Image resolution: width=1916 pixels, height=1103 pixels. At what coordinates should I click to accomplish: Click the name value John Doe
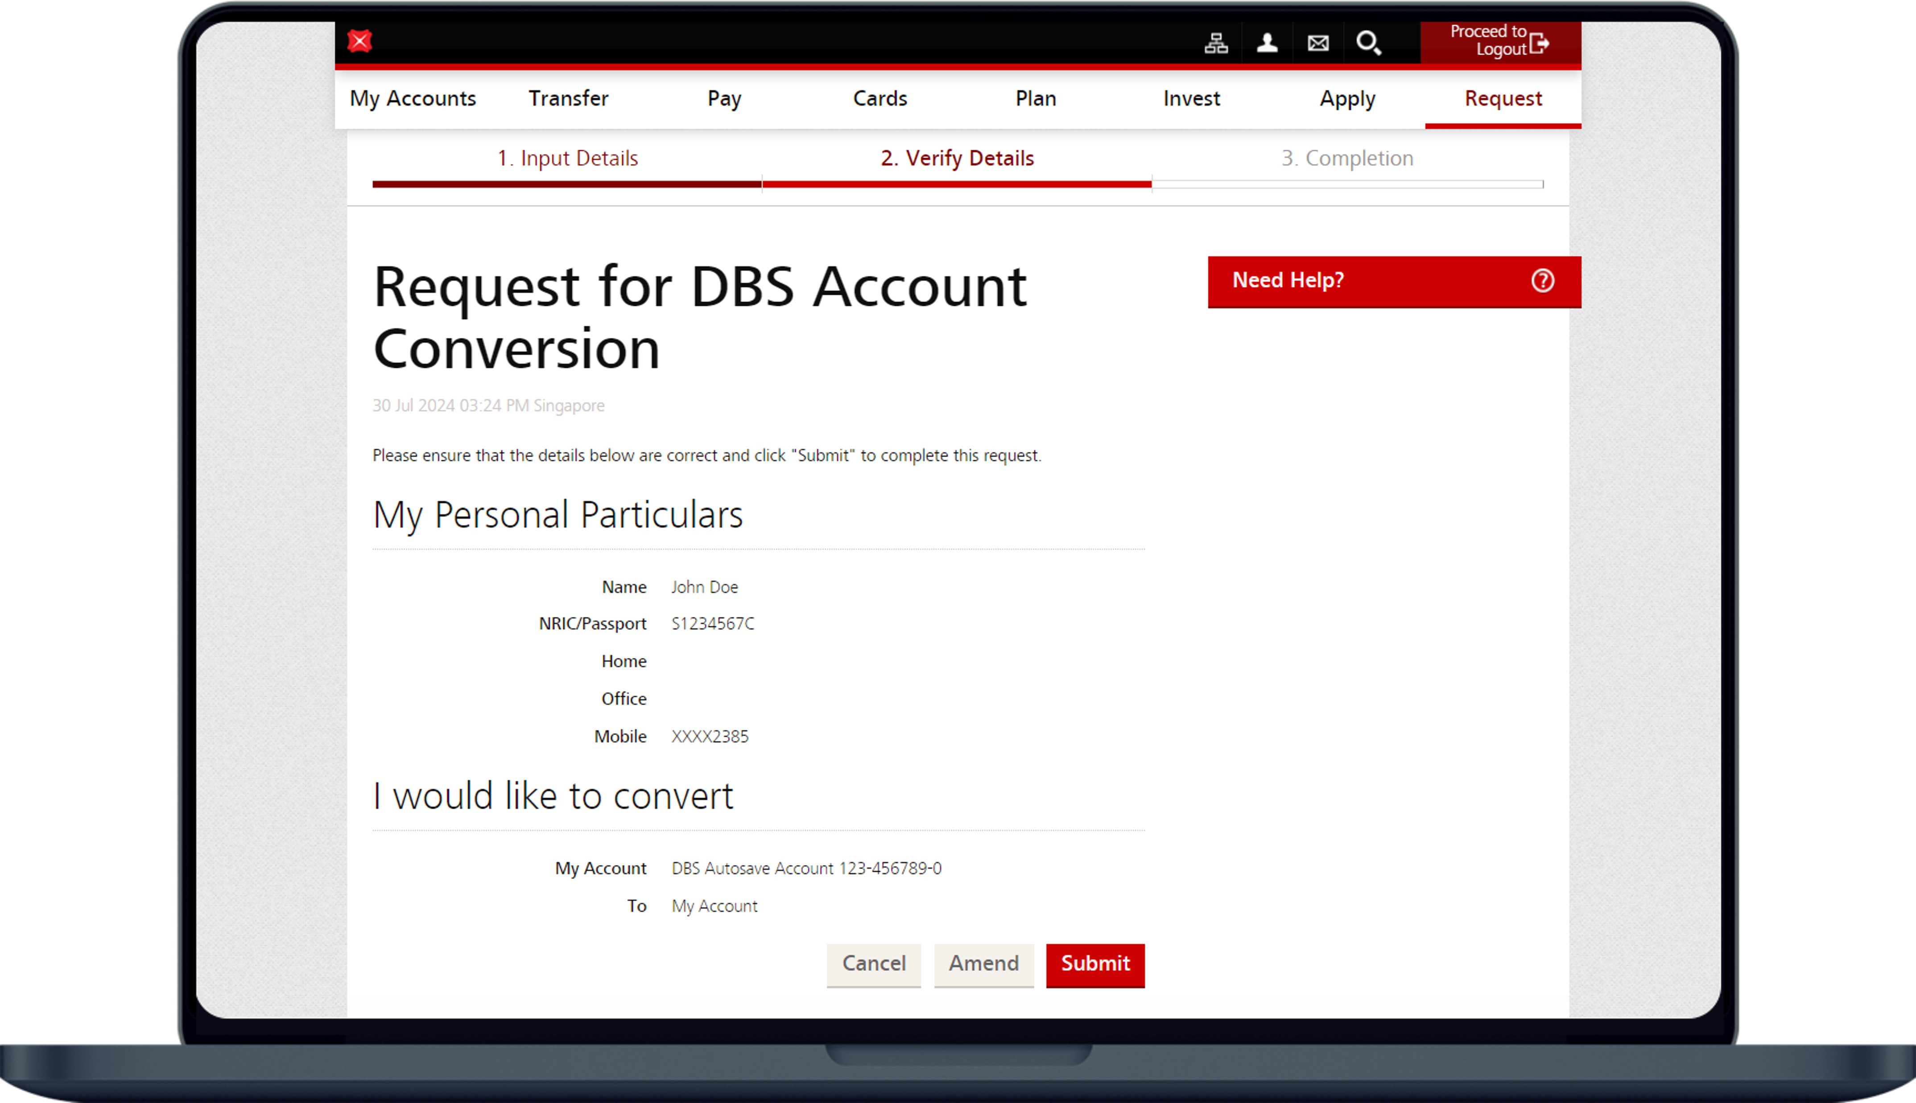[704, 587]
